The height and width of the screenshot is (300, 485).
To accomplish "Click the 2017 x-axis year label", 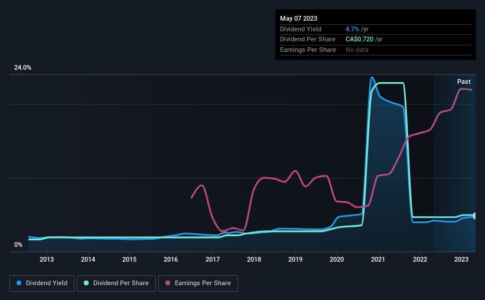I will 213,259.
